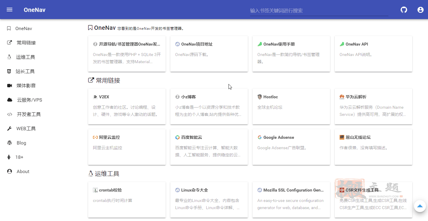Click the person icon beside sidebar 18+
Screen dimensions: 428x221
(9, 157)
